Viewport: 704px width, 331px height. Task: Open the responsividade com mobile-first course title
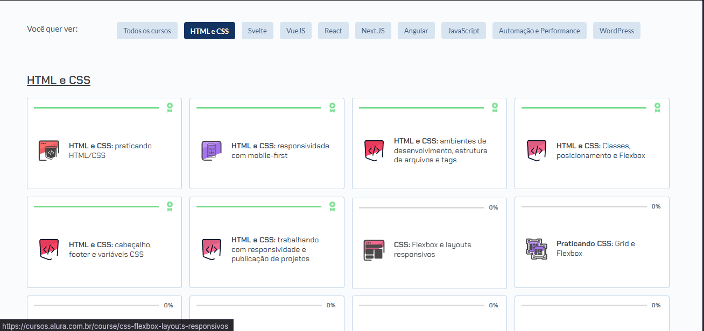(x=280, y=150)
